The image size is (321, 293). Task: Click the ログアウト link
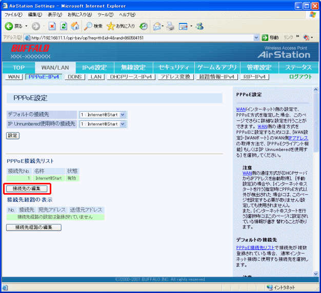click(x=300, y=77)
